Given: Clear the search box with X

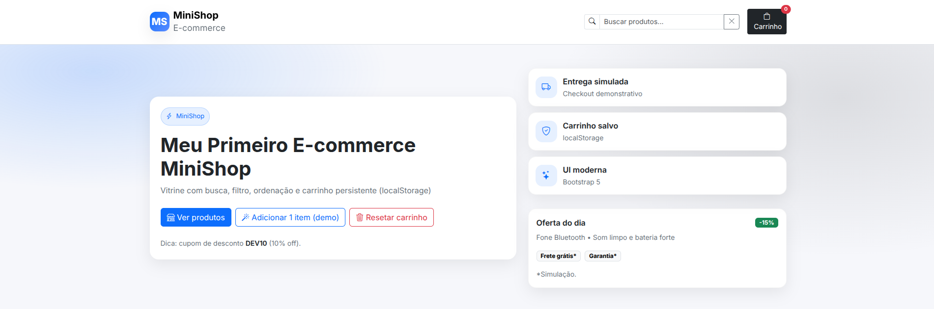Looking at the screenshot, I should [732, 22].
